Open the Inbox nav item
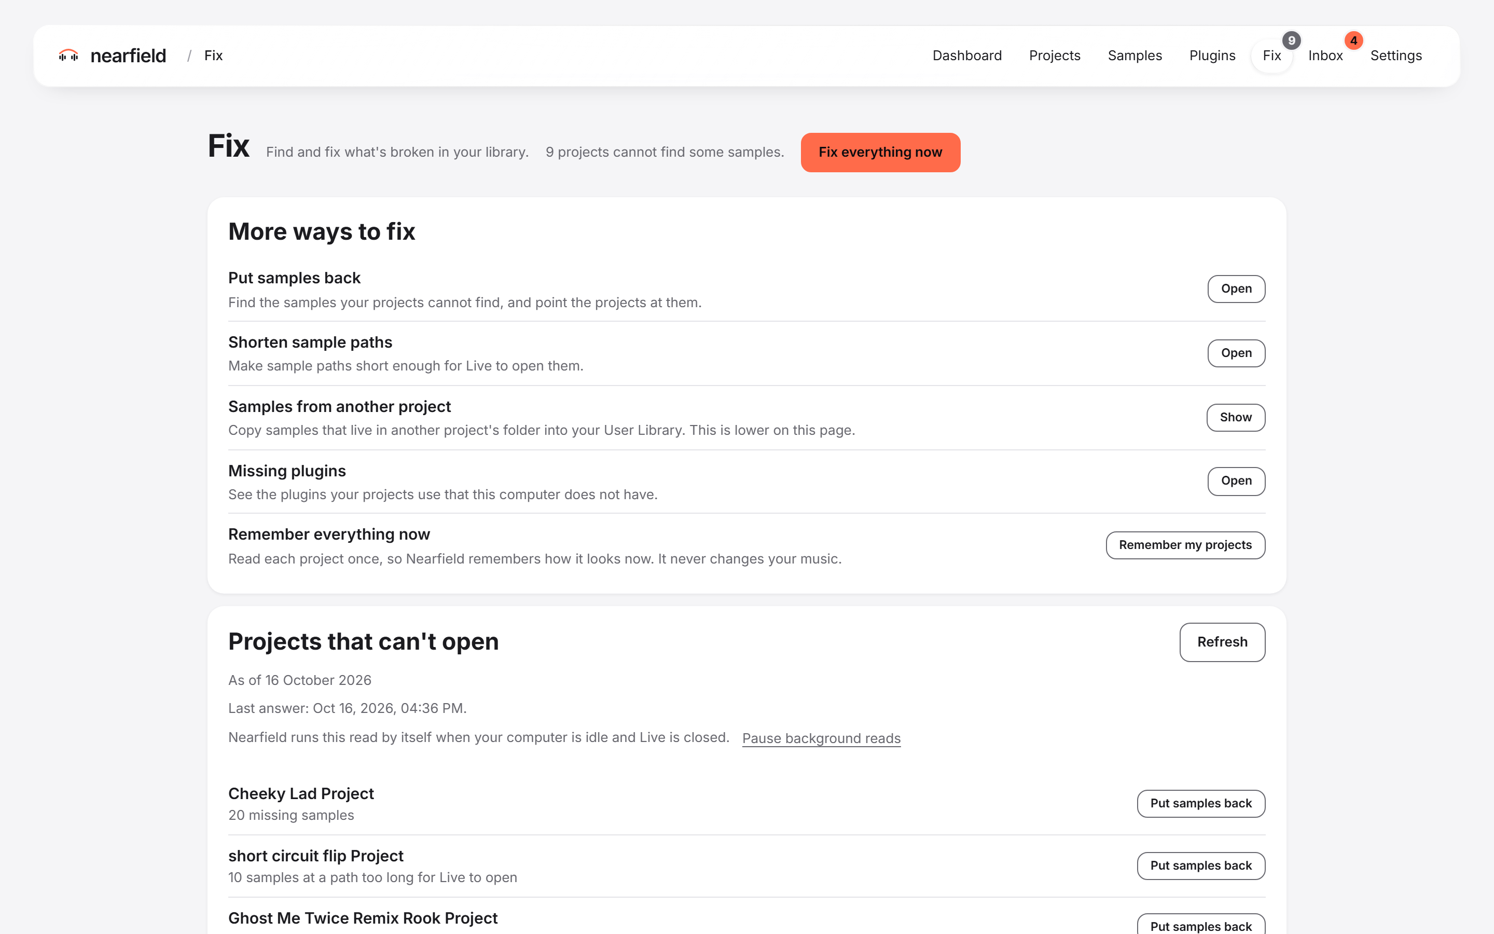The image size is (1494, 934). (1325, 56)
